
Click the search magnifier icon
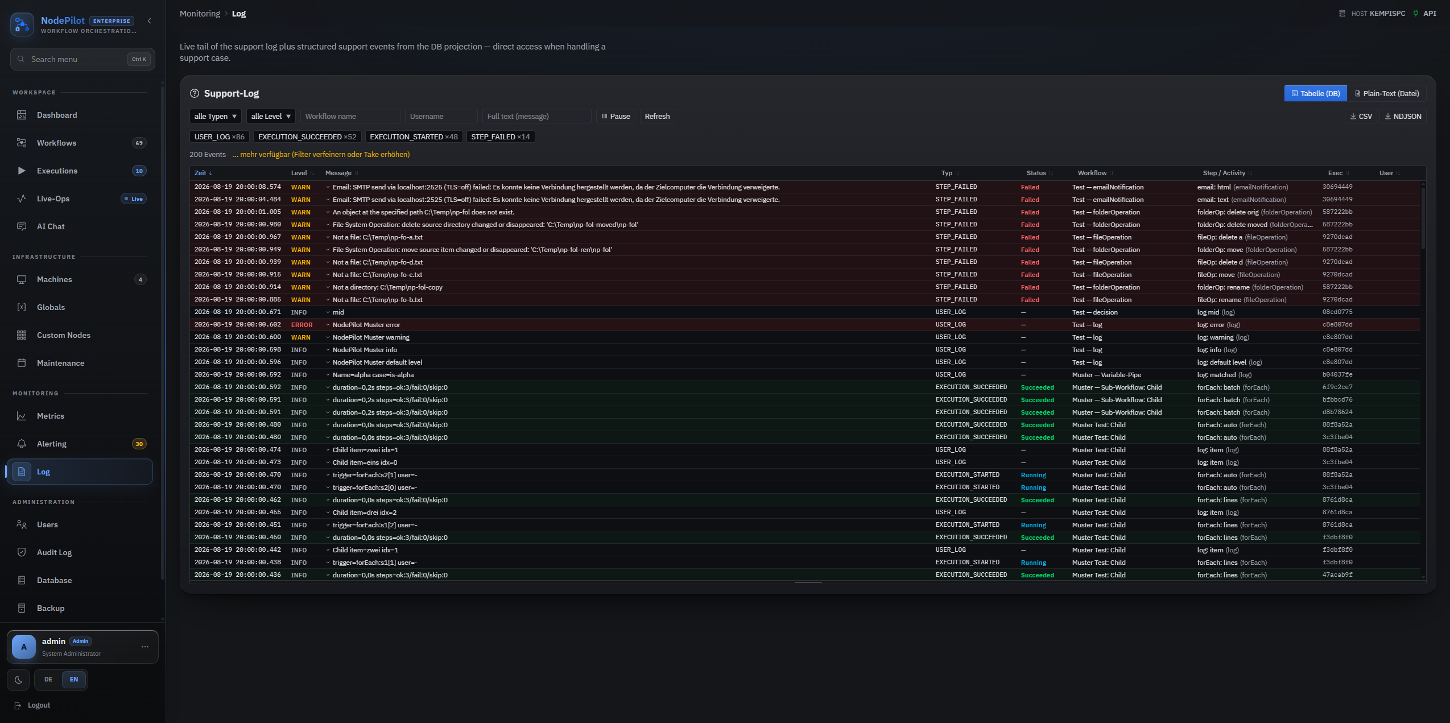pyautogui.click(x=21, y=59)
